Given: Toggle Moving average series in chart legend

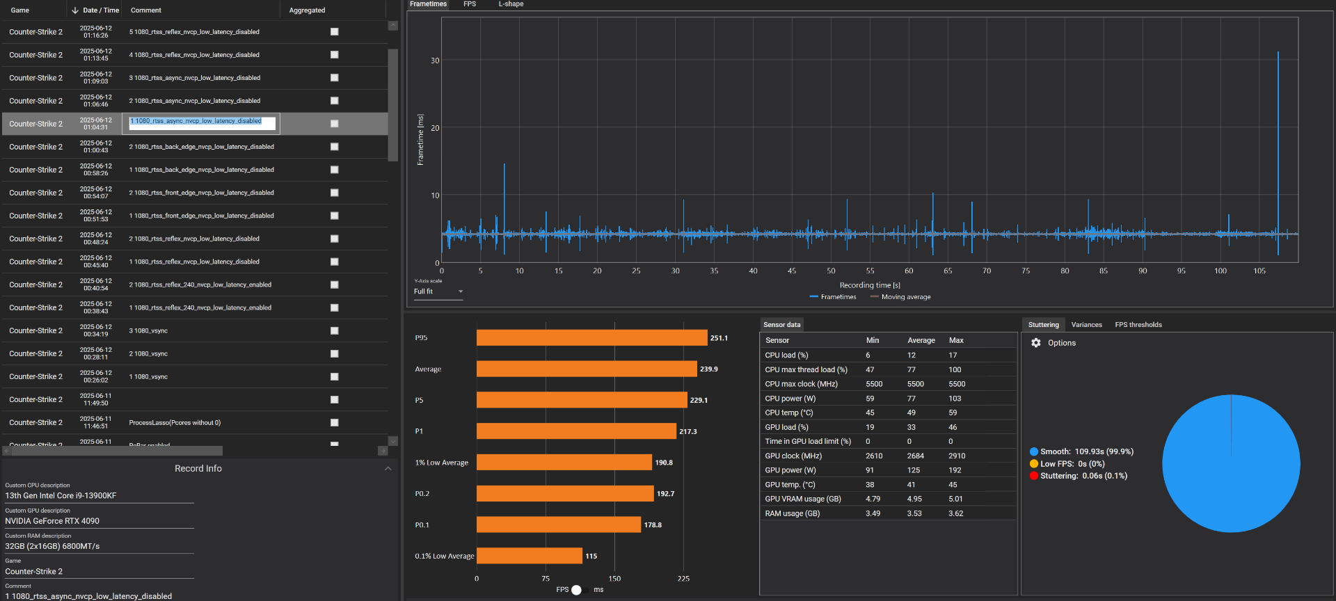Looking at the screenshot, I should pos(900,297).
